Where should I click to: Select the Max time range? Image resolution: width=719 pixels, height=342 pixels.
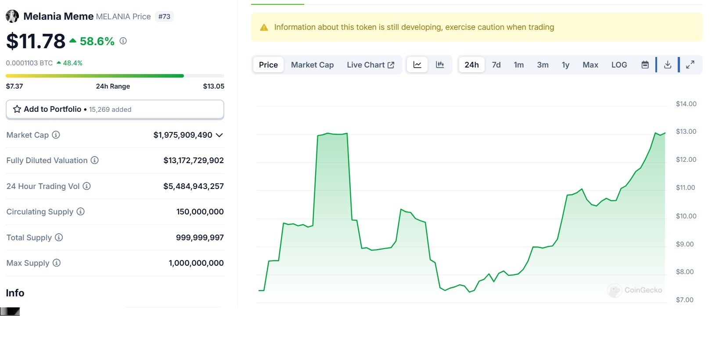click(590, 65)
